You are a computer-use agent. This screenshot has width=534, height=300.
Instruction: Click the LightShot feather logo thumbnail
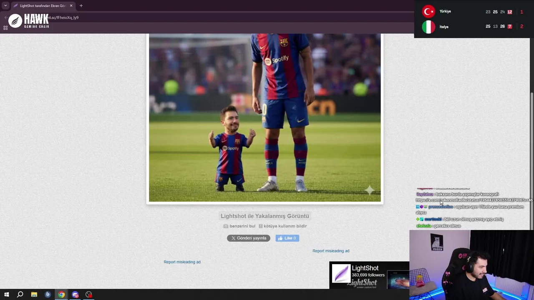coord(341,274)
